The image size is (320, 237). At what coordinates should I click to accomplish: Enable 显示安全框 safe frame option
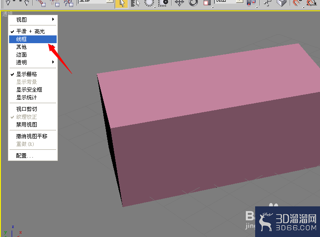tap(33, 90)
